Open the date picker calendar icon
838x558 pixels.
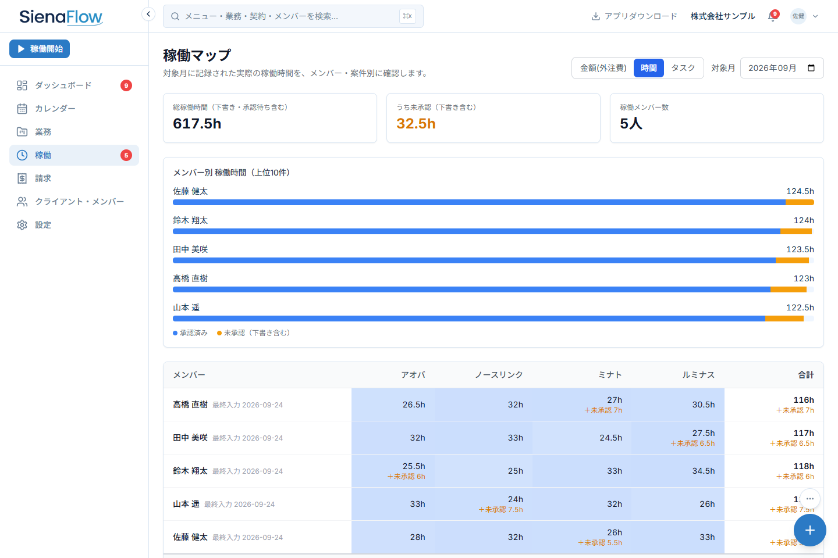click(x=811, y=68)
